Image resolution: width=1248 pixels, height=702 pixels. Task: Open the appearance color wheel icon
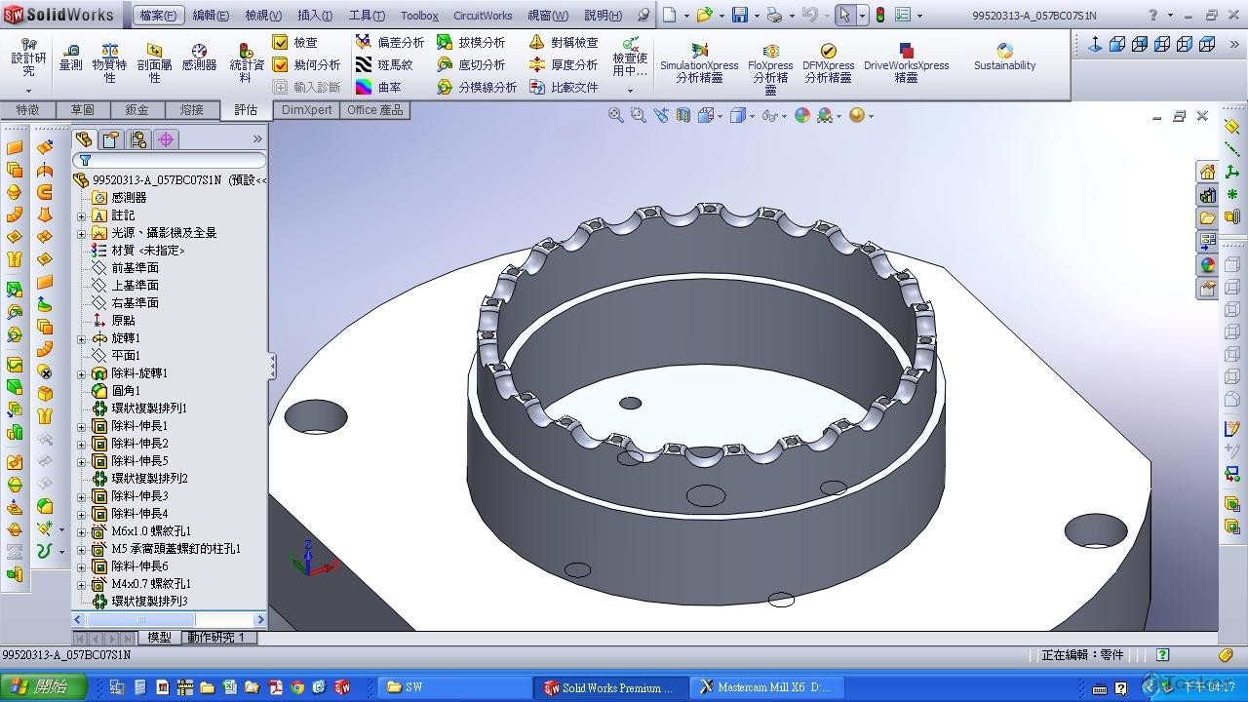point(802,115)
